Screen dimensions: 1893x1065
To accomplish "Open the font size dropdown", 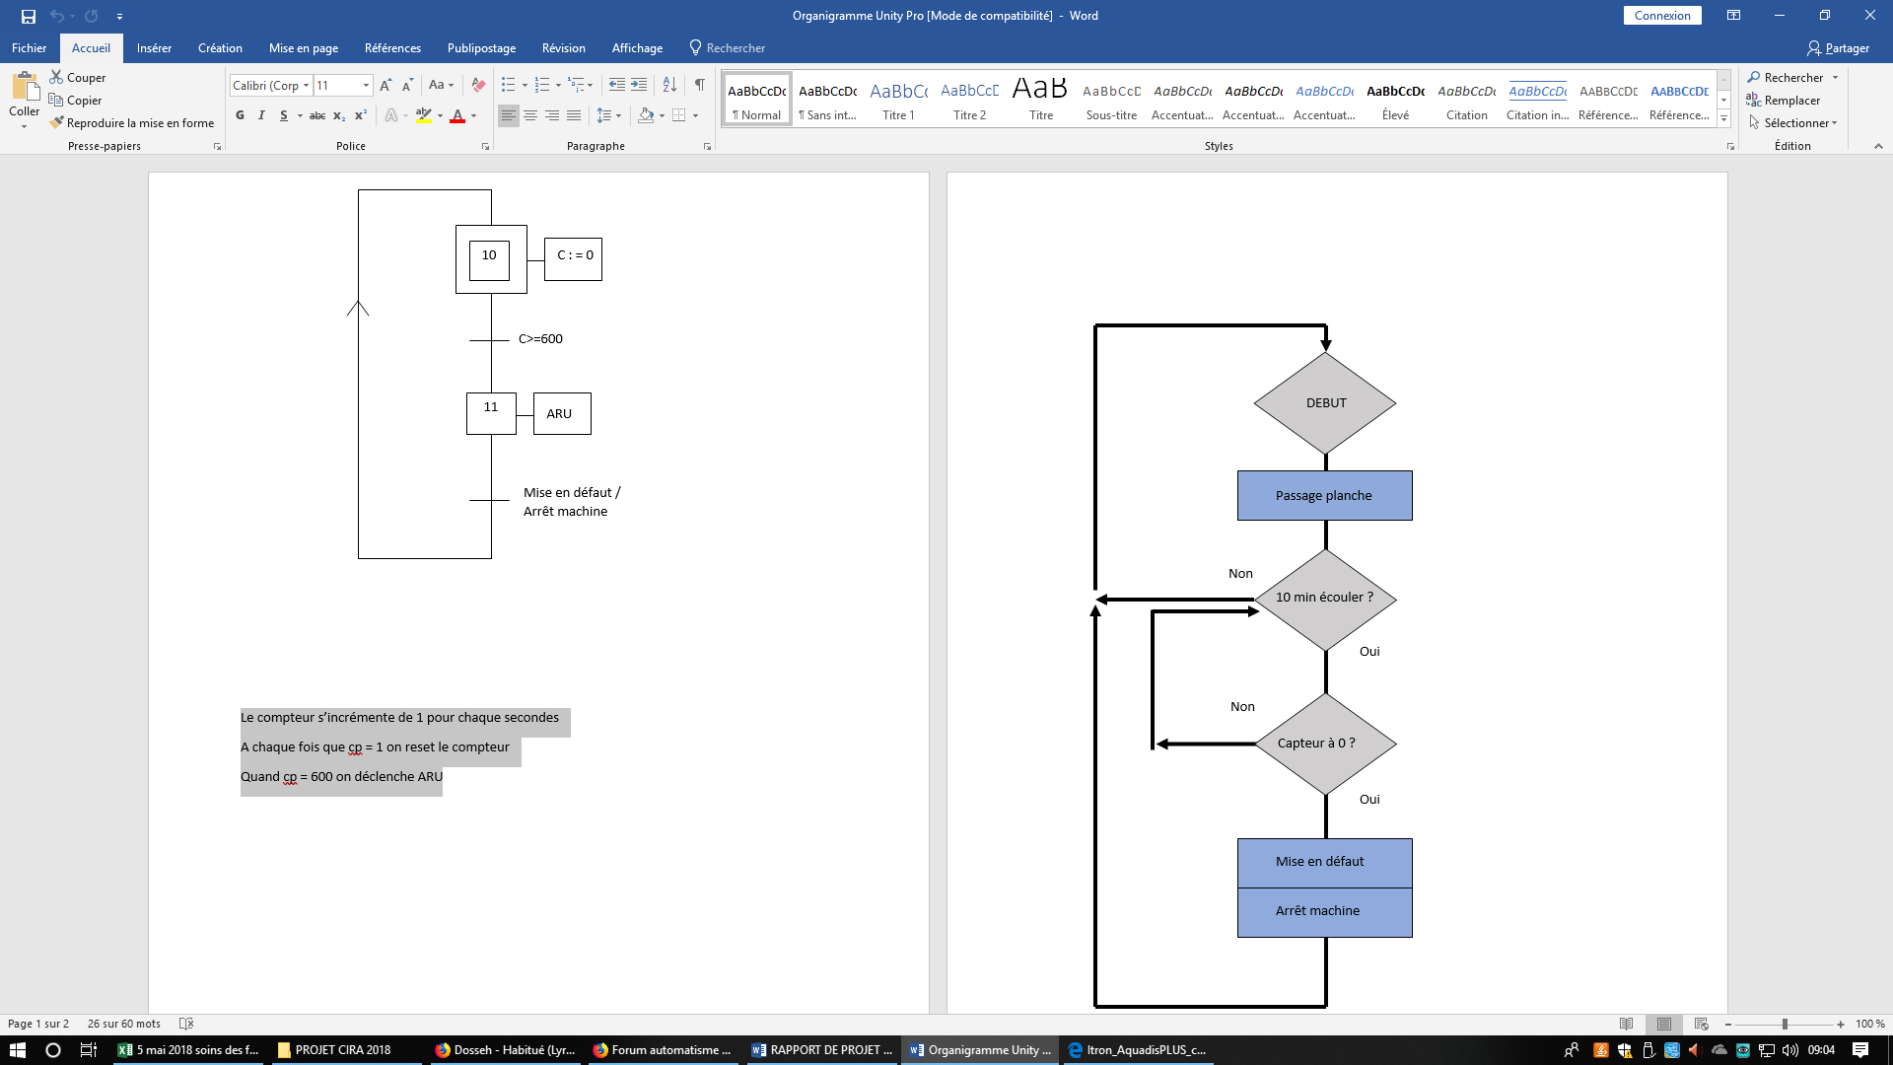I will click(366, 86).
